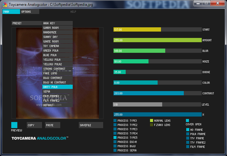This screenshot has height=156, width=227.
Task: Select the HIGH KEY preset
Action: pos(57,23)
